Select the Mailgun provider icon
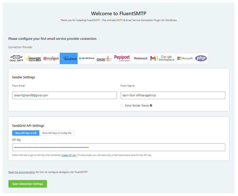238x196 pixels. pyautogui.click(x=50, y=58)
